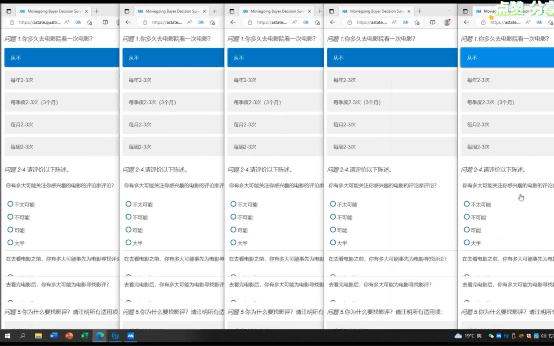The width and height of the screenshot is (554, 346).
Task: Click translate icon in fifth browser window
Action: point(539,22)
